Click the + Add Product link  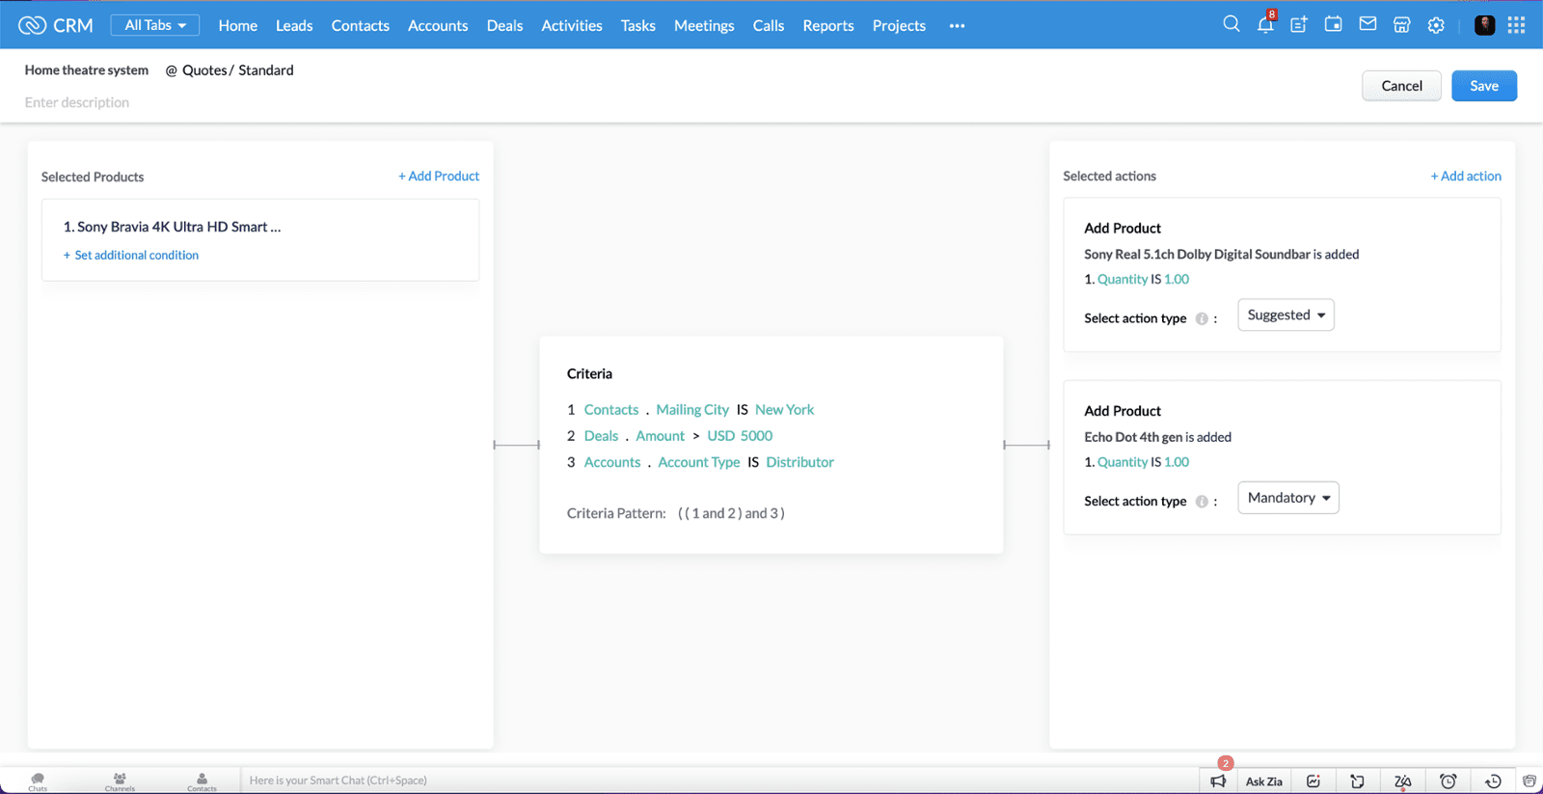pos(439,177)
